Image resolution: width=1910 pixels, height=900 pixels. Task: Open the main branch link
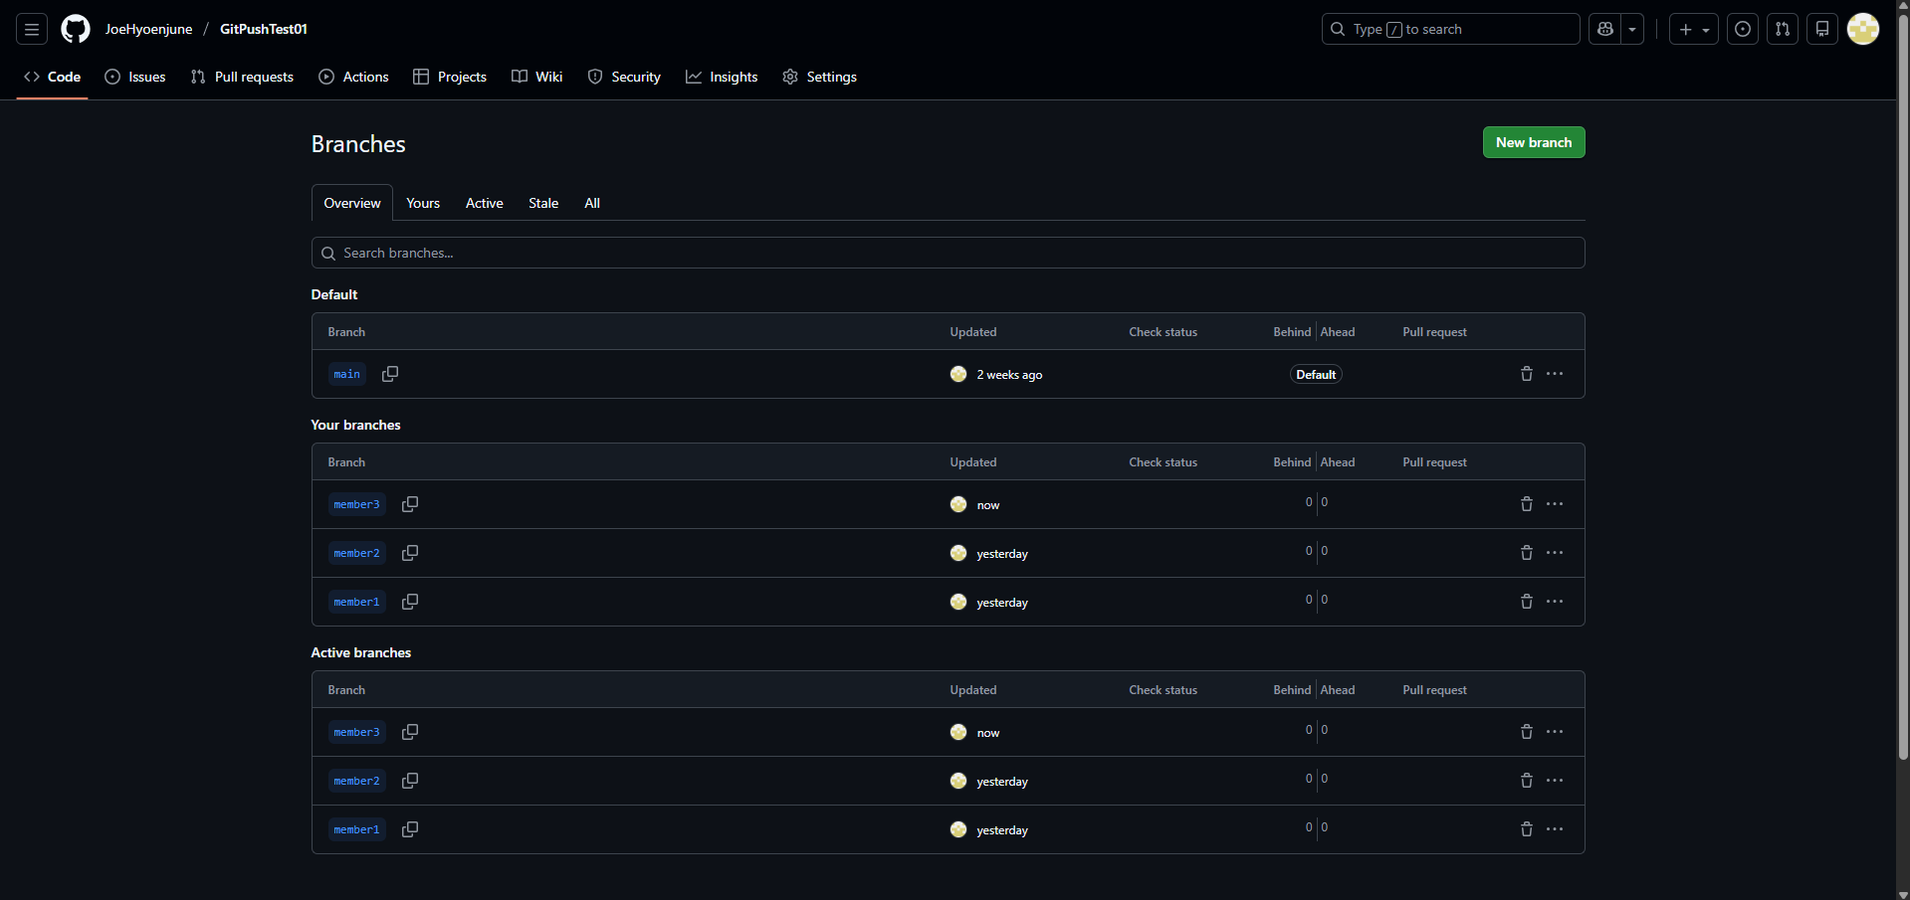(x=347, y=374)
